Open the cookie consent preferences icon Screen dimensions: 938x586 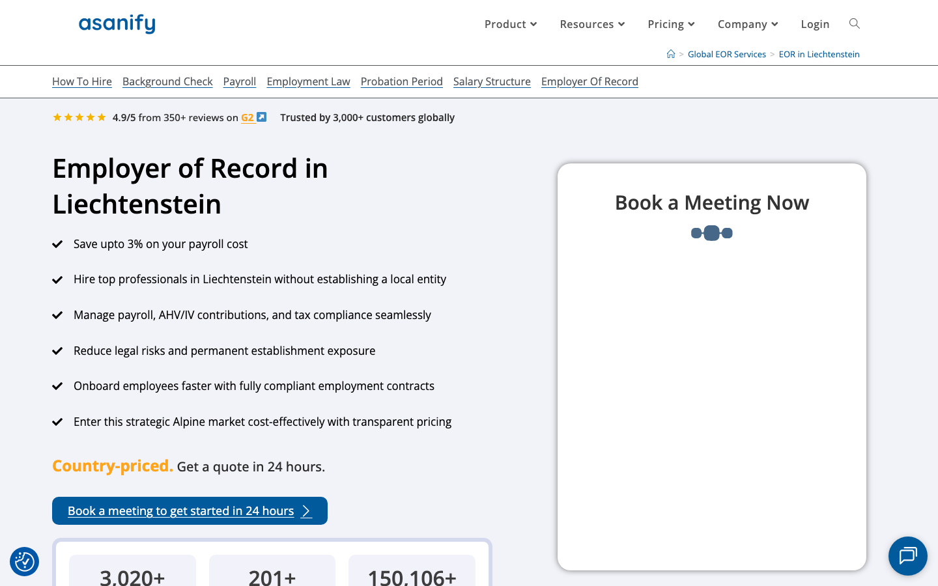pos(24,561)
